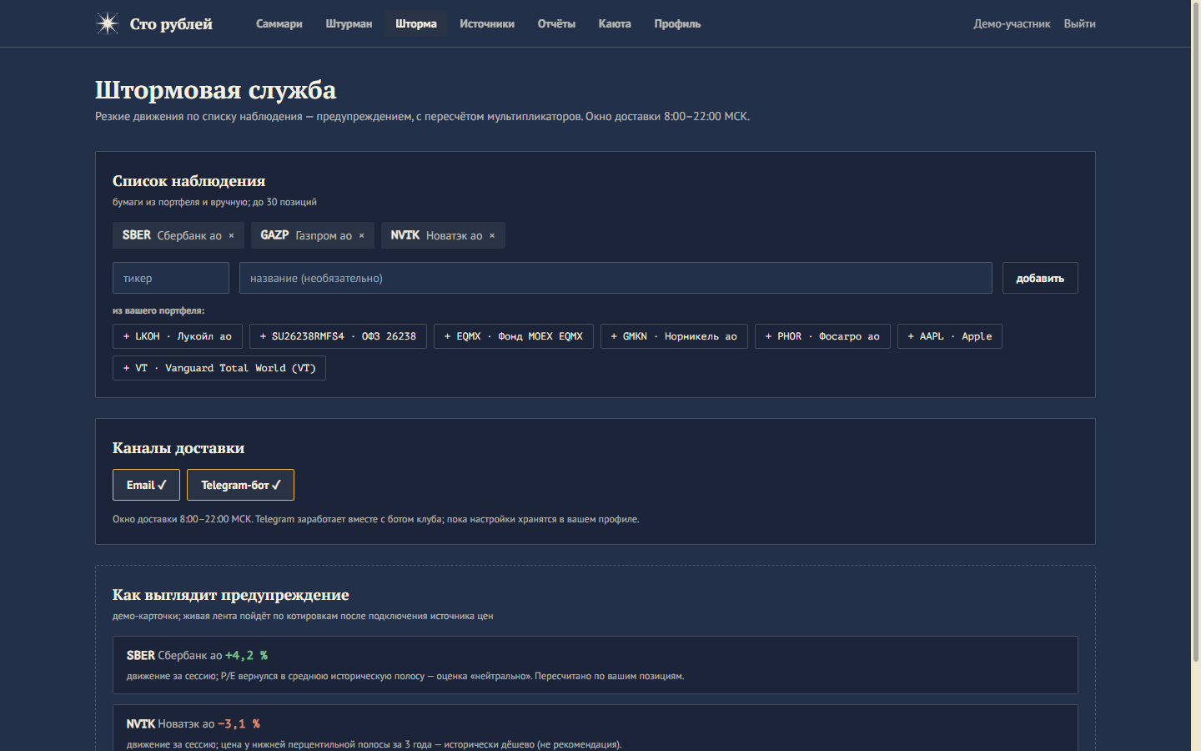
Task: Click the Выйти logout link
Action: coord(1079,23)
